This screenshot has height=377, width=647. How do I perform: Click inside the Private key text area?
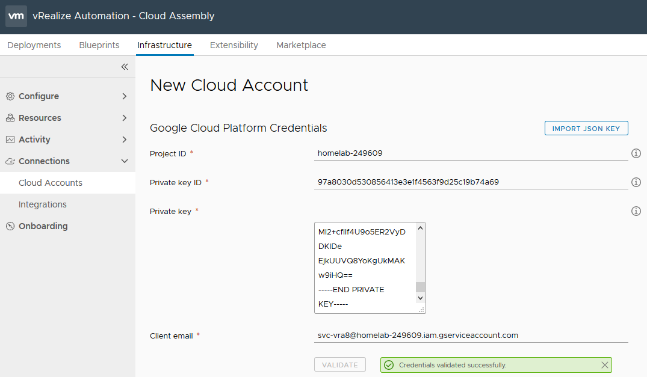pos(365,268)
